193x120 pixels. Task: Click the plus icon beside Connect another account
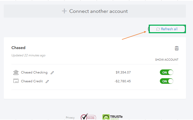coord(64,11)
